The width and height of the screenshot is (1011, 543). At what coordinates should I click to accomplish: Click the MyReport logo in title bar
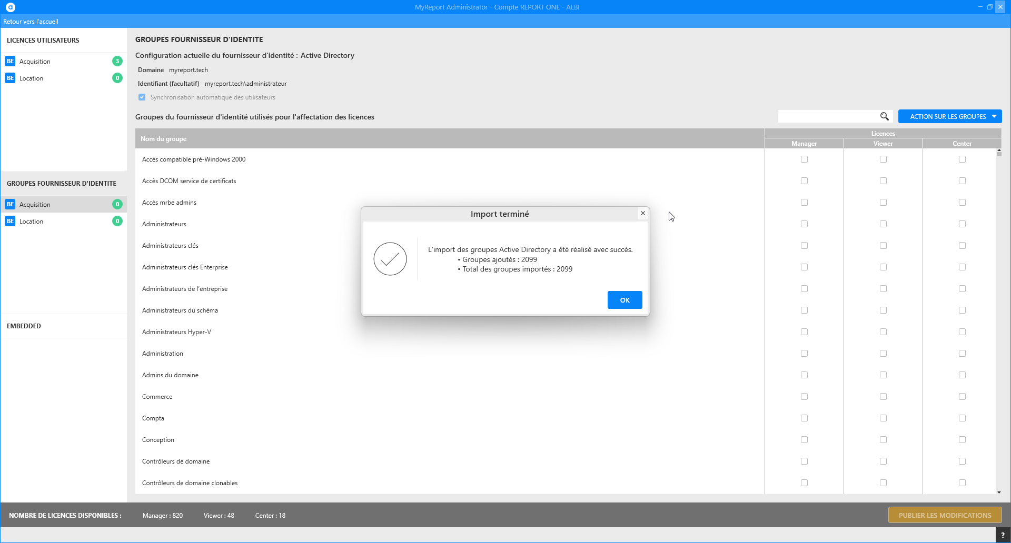click(11, 7)
